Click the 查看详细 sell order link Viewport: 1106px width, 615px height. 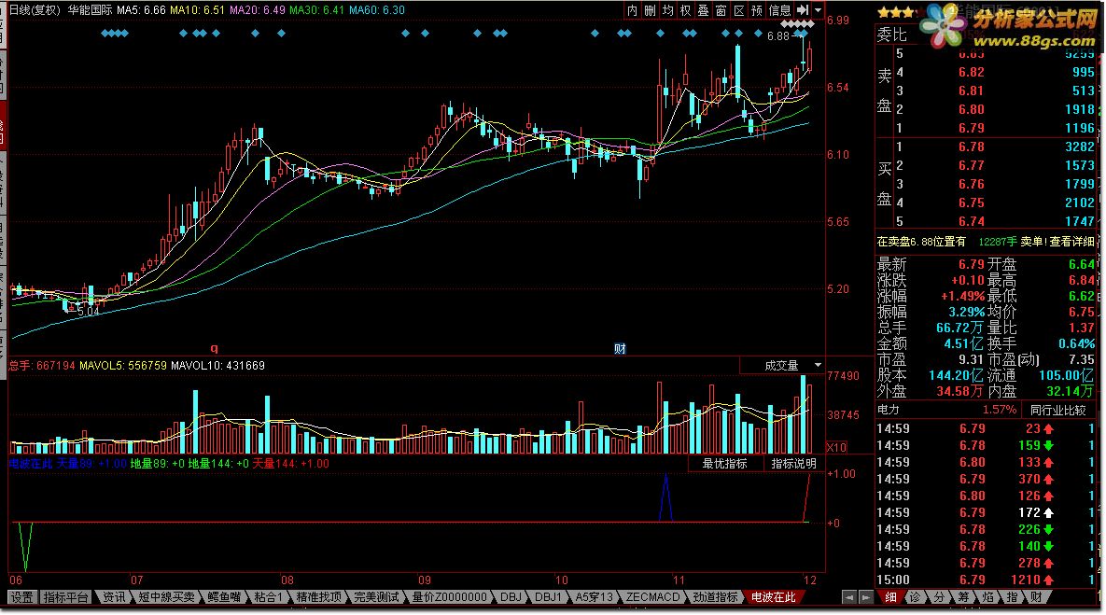click(1071, 242)
